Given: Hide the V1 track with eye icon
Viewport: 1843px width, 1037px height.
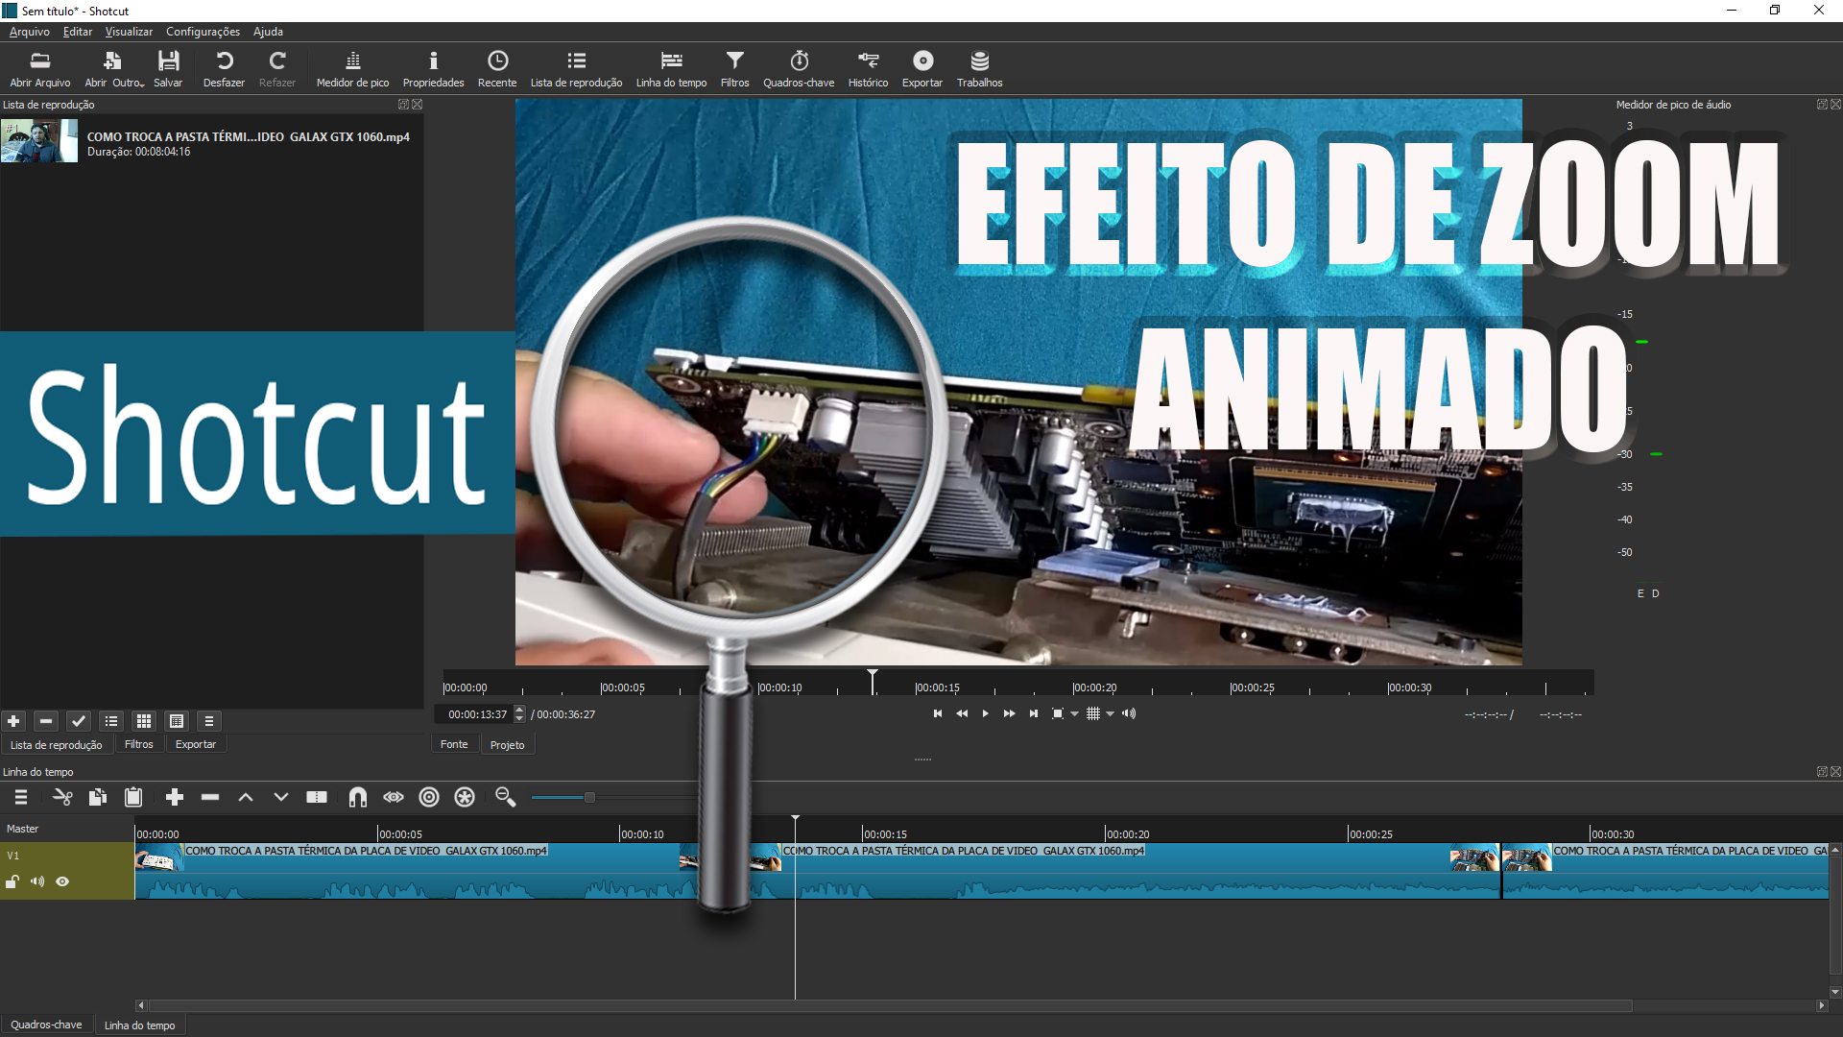Looking at the screenshot, I should pos(62,882).
